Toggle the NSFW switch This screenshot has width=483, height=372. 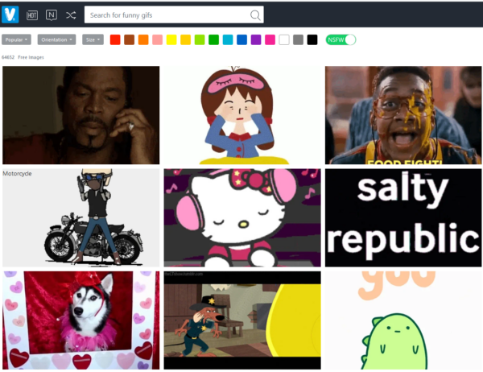point(341,39)
